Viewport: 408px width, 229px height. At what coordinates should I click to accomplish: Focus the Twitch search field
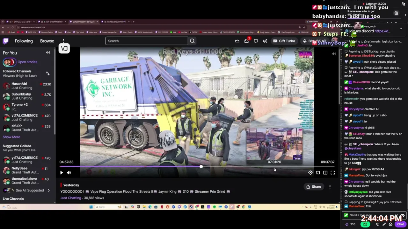(147, 41)
